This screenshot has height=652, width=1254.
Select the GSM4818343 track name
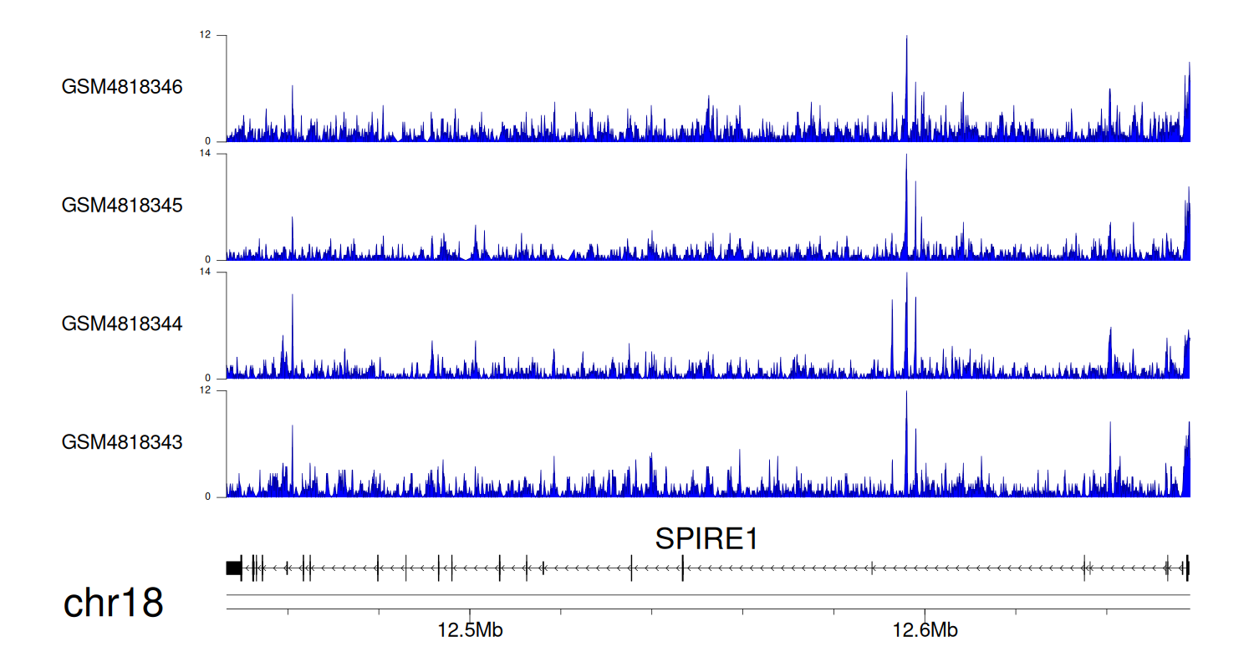click(122, 442)
